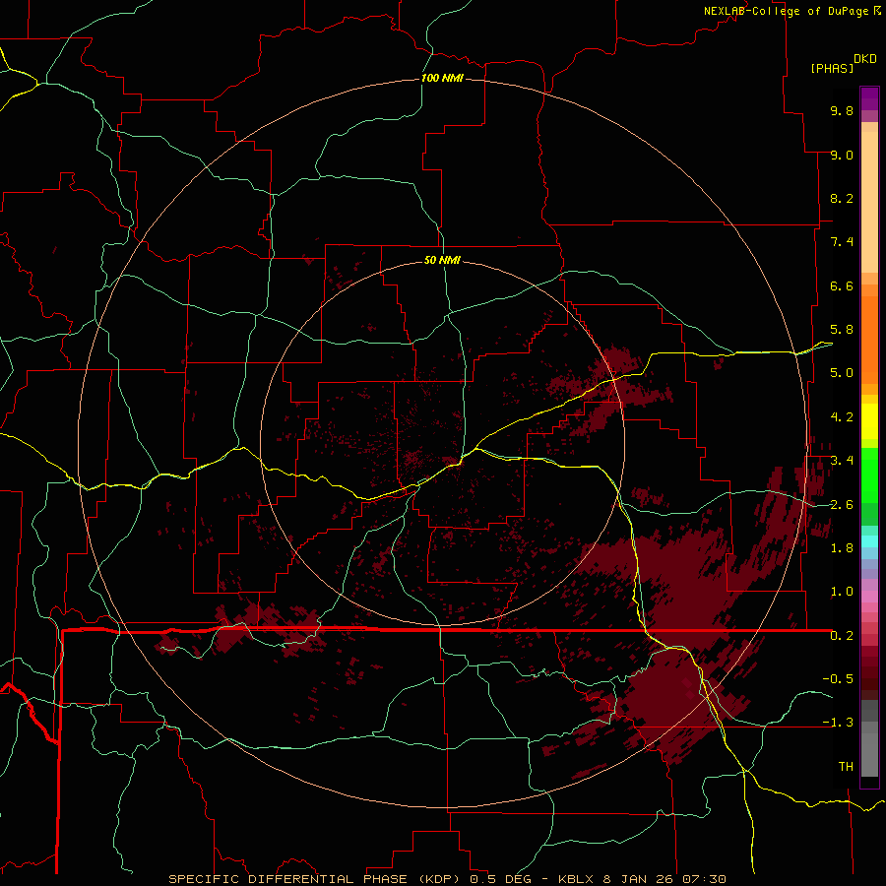Click the [PHAS] units label
The height and width of the screenshot is (886, 886).
(832, 68)
